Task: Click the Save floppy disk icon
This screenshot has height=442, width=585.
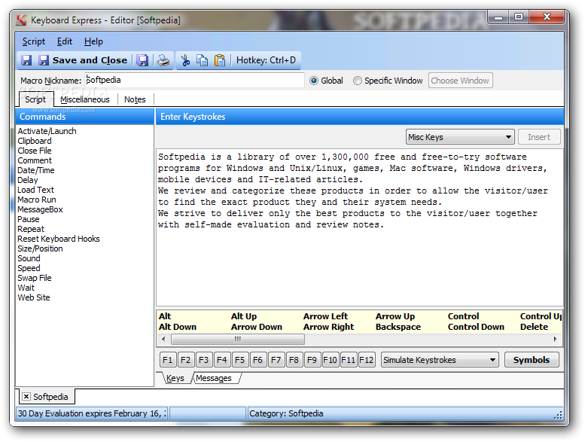Action: 26,60
